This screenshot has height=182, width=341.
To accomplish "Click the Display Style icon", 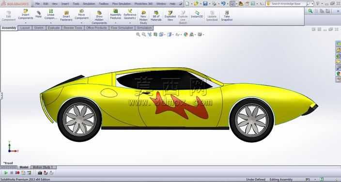I will (x=169, y=34).
